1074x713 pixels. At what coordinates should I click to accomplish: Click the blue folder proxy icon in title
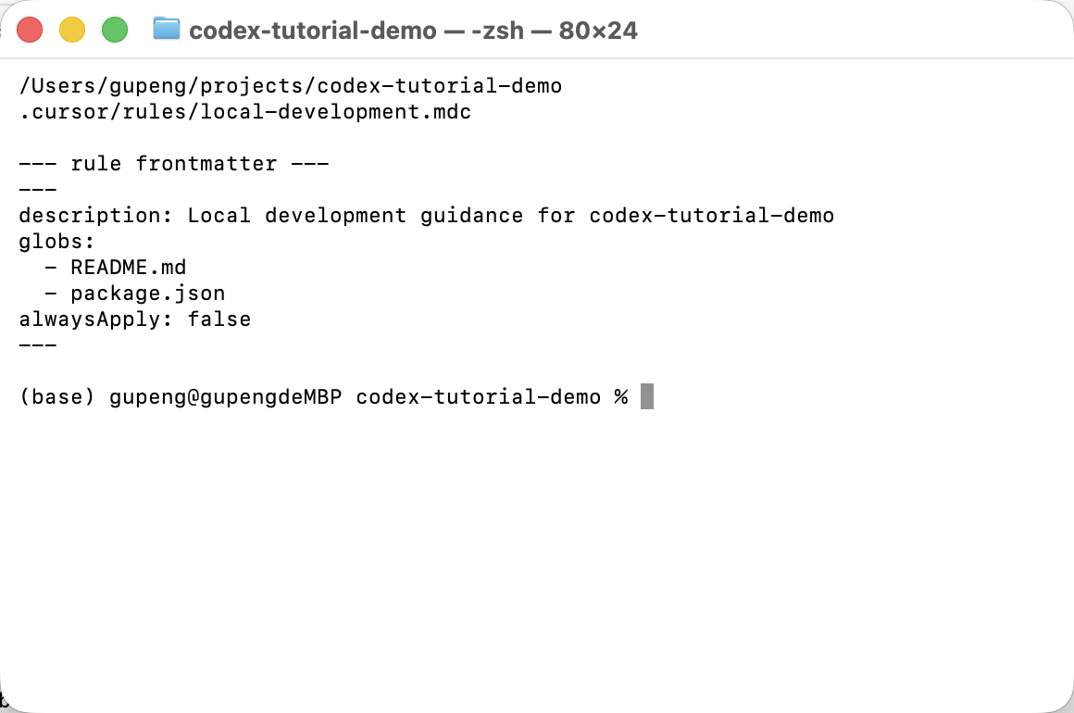167,29
